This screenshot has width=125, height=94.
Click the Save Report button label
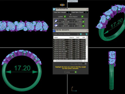[x=73, y=17]
